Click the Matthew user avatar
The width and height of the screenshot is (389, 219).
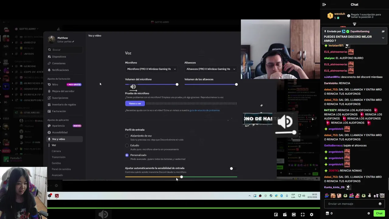[52, 39]
